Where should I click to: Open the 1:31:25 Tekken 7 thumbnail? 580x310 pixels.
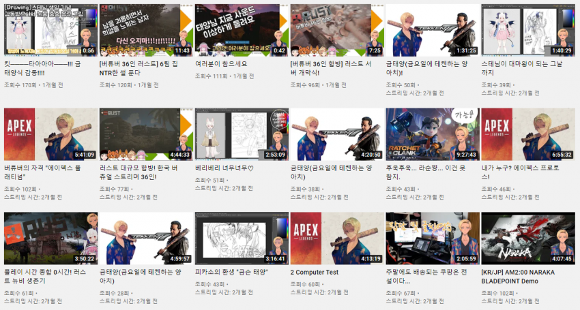click(x=433, y=30)
